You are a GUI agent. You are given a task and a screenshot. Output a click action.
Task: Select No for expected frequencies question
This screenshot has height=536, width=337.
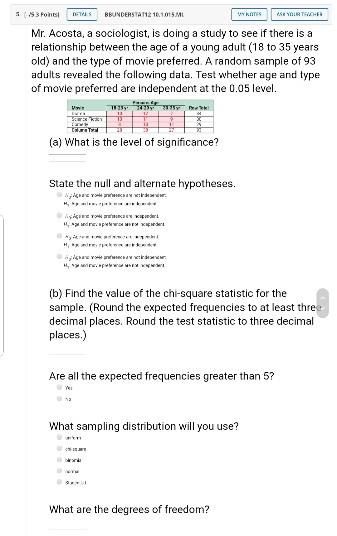tap(59, 398)
